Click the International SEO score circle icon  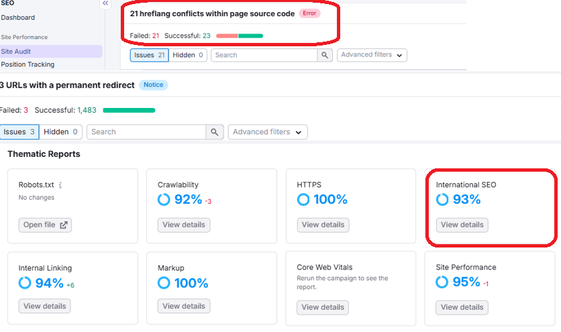tap(442, 200)
